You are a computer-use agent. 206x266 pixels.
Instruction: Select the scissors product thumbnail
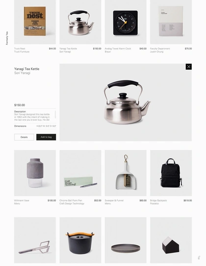pos(35,240)
